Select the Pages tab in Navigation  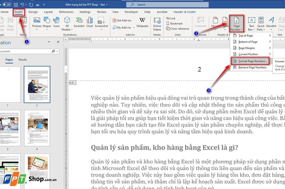pyautogui.click(x=9, y=60)
